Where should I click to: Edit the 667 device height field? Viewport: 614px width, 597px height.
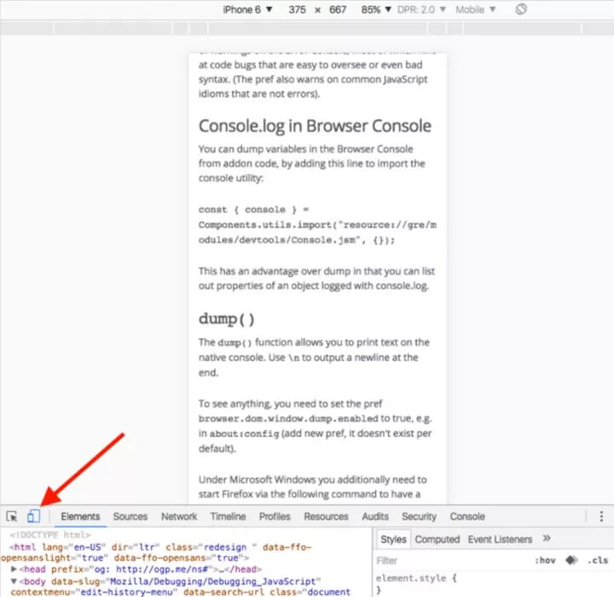pyautogui.click(x=338, y=9)
